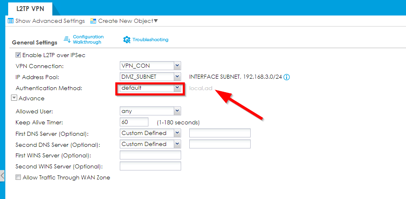Click the Create New Object icon
This screenshot has height=199, width=406.
[93, 21]
